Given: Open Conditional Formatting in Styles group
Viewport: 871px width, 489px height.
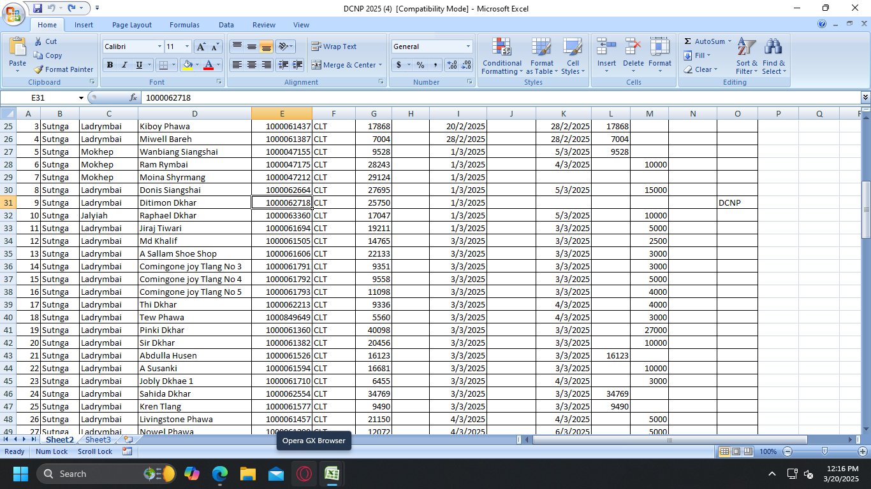Looking at the screenshot, I should tap(502, 56).
